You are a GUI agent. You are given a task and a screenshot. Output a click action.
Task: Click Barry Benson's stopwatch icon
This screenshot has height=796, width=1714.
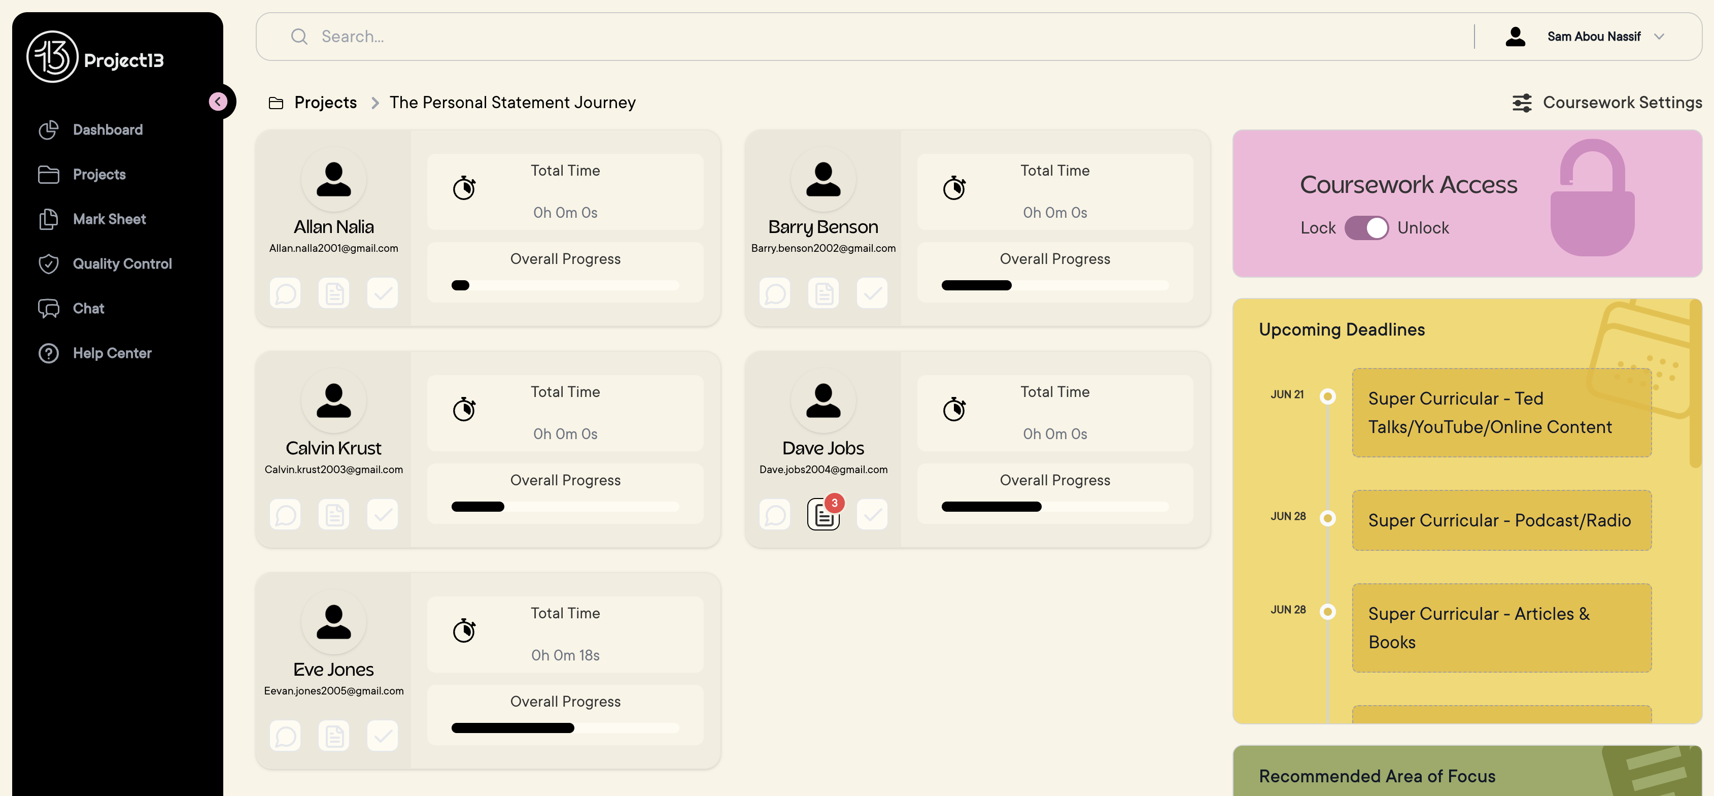[x=954, y=188]
